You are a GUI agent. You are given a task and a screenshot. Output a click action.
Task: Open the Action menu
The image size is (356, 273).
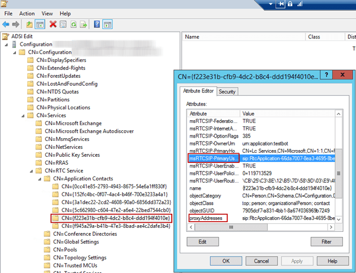(27, 13)
